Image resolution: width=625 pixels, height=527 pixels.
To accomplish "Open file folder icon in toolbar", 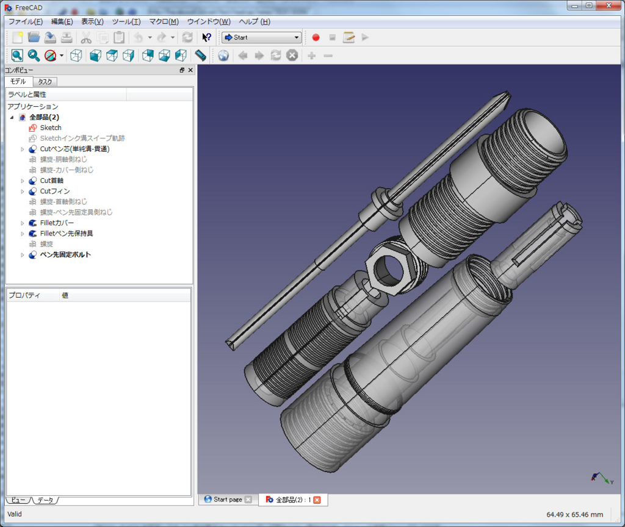I will (x=34, y=37).
